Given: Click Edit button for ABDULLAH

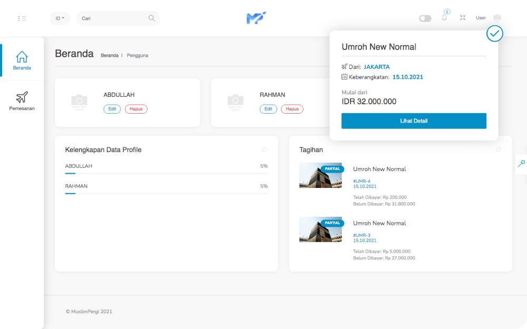Looking at the screenshot, I should [x=112, y=109].
